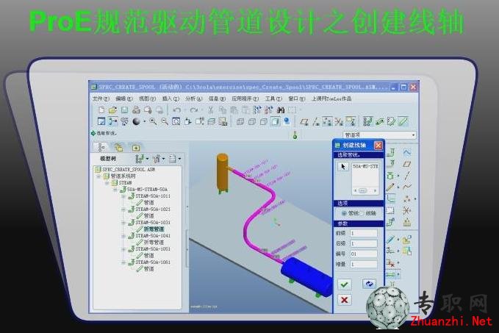This screenshot has height=333, width=499.
Task: Click the green traffic light status icon
Action: 295,135
